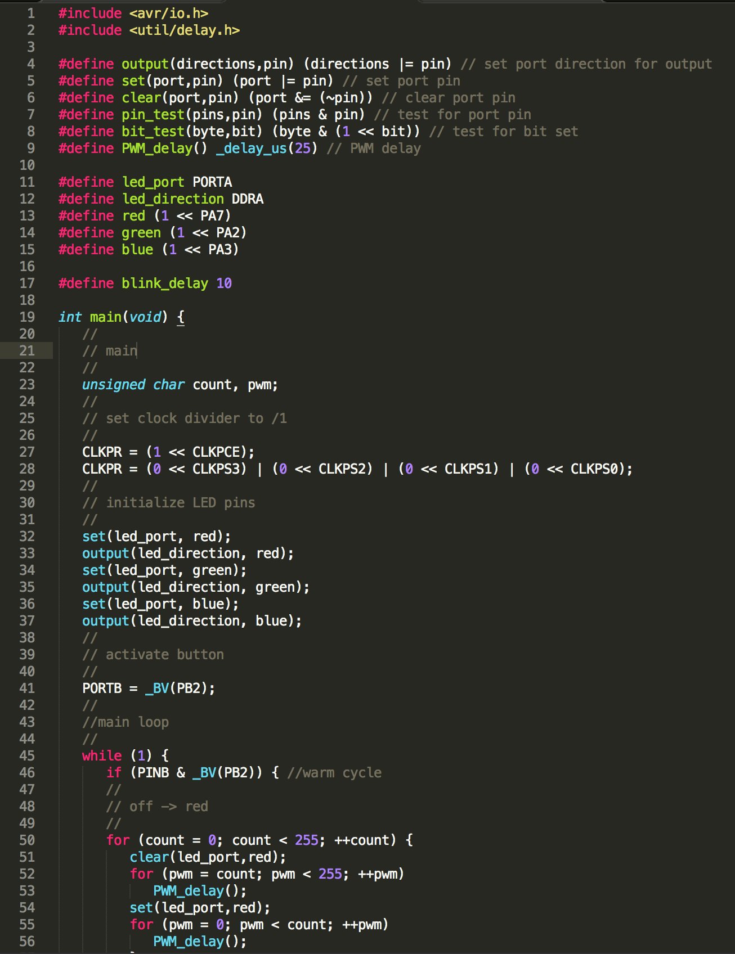Click PA3 in the blue define
Viewport: 735px width, 954px height.
220,250
